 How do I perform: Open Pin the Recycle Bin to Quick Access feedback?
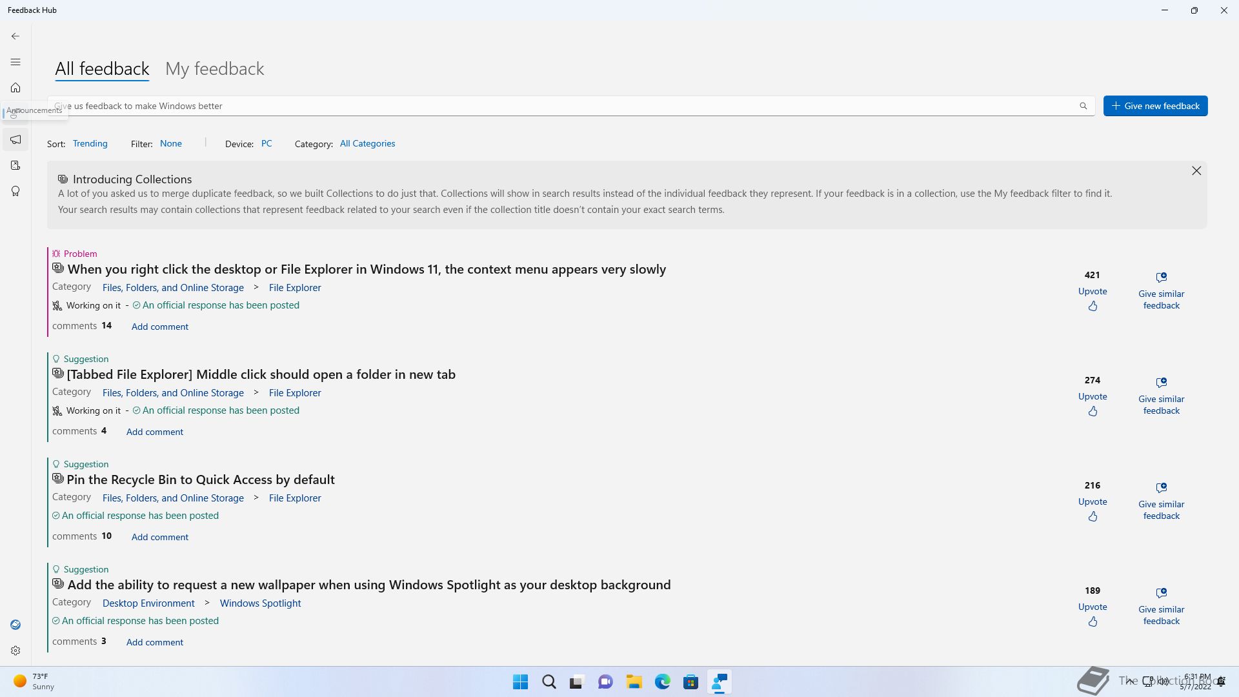pos(201,480)
